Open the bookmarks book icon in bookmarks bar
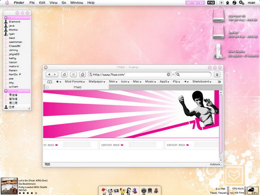This screenshot has width=260, height=195. pyautogui.click(x=50, y=82)
